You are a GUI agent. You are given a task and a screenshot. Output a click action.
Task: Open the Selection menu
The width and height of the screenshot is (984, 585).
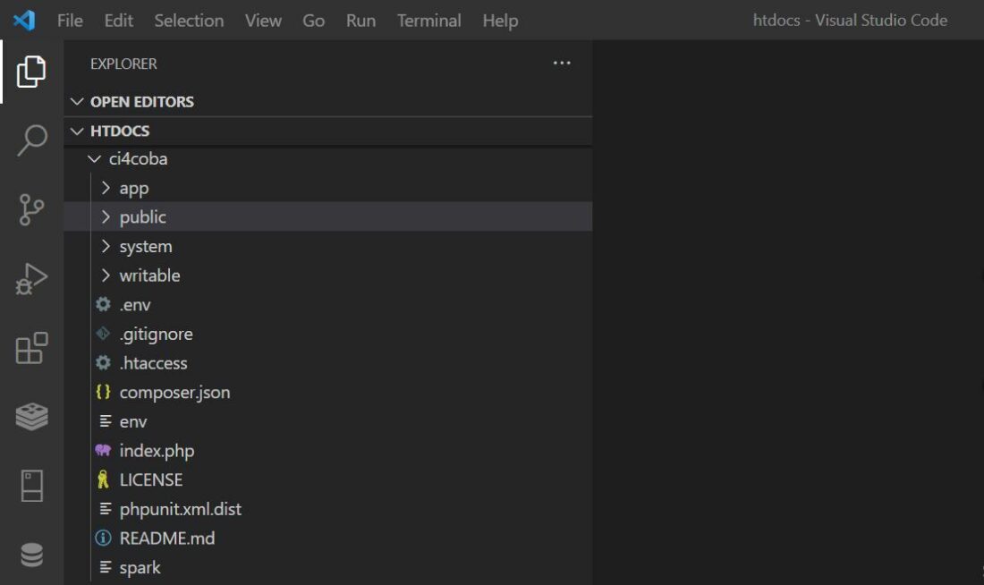click(x=189, y=21)
